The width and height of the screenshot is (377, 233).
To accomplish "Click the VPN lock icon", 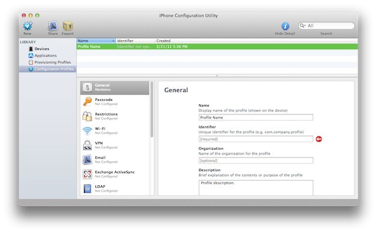I will click(x=87, y=145).
